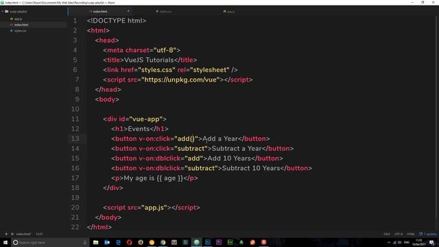Open Firefox from the taskbar

[141, 242]
